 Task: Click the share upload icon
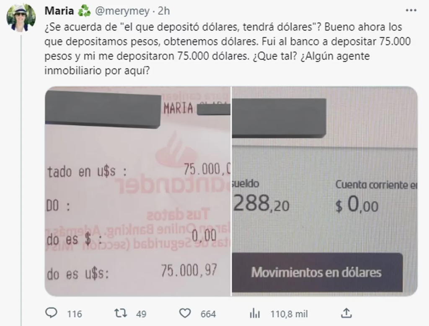click(x=346, y=313)
